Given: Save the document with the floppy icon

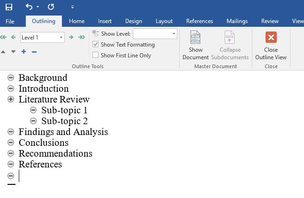Looking at the screenshot, I should click(x=9, y=7).
